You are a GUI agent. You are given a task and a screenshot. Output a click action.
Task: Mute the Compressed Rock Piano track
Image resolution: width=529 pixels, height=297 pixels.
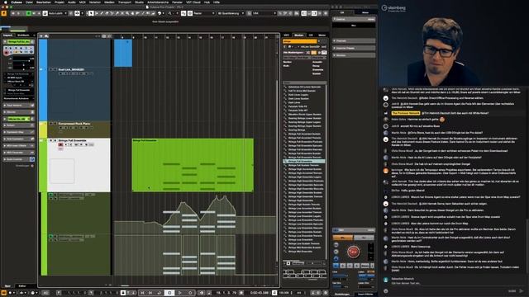(x=51, y=124)
